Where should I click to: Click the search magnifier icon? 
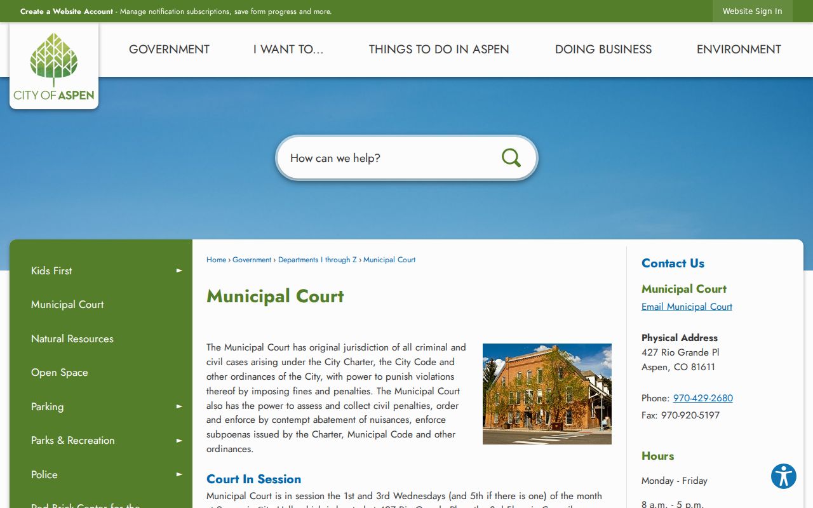(x=511, y=157)
